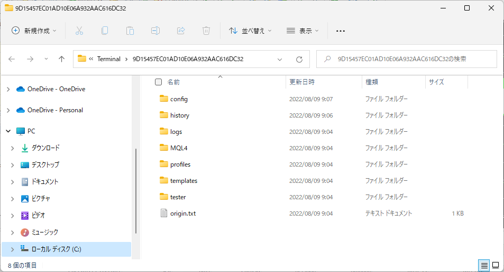The height and width of the screenshot is (272, 504).
Task: Expand the ドキュメント tree node
Action: (x=13, y=182)
